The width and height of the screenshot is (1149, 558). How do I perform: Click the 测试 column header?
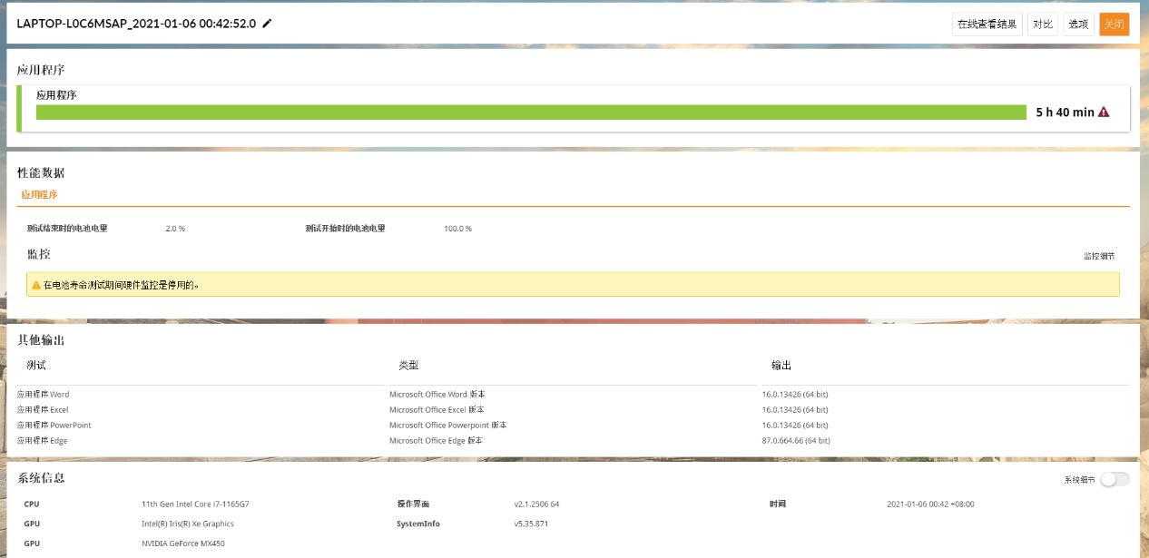(36, 366)
